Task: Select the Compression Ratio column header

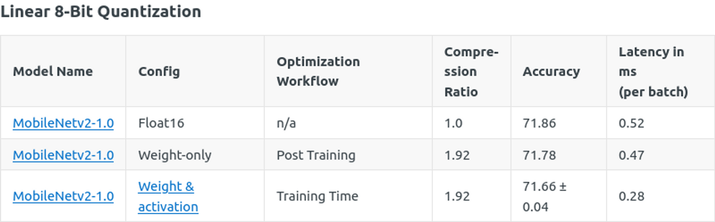Action: pos(471,72)
